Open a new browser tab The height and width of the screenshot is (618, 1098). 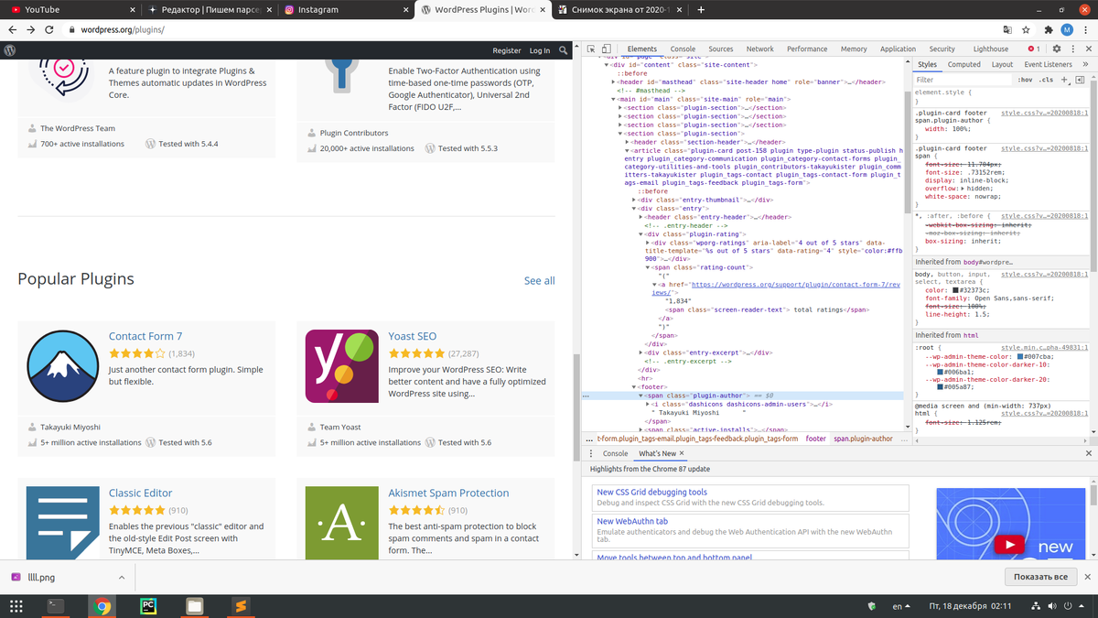[701, 9]
